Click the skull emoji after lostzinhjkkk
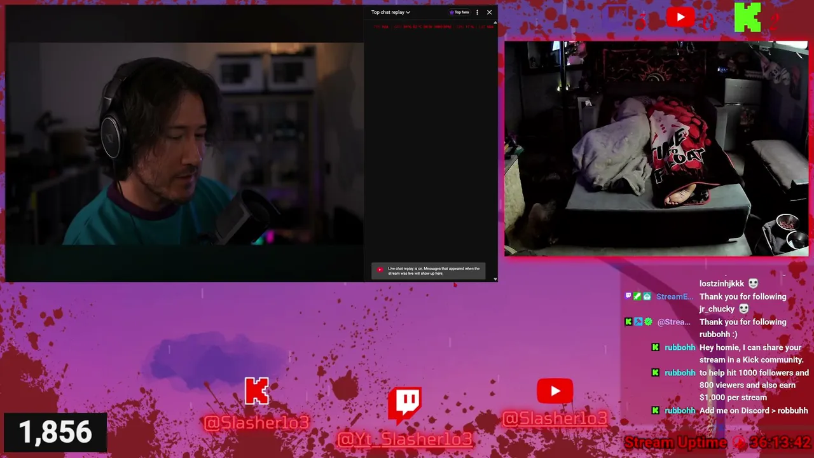Screen dimensions: 814x458 click(x=753, y=284)
